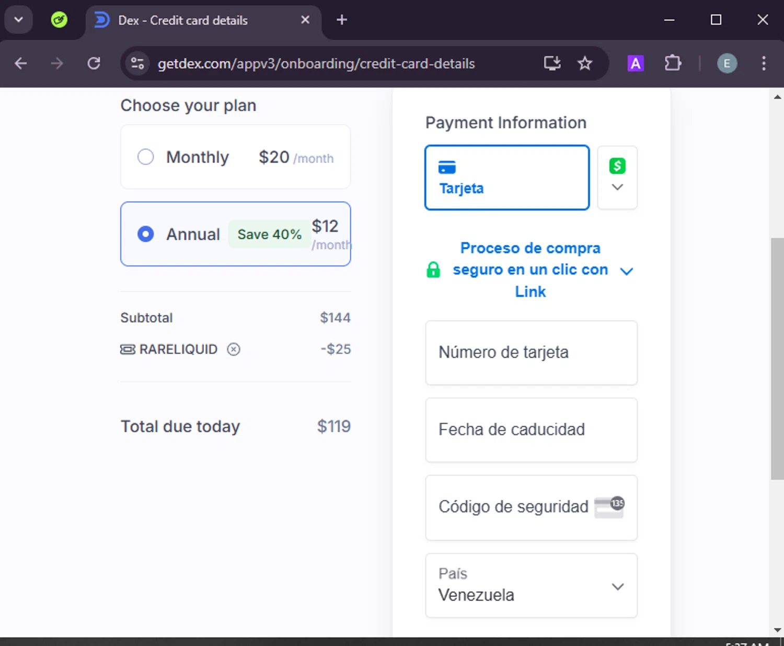This screenshot has width=784, height=646.
Task: Click the $20 /month price text
Action: tap(296, 157)
